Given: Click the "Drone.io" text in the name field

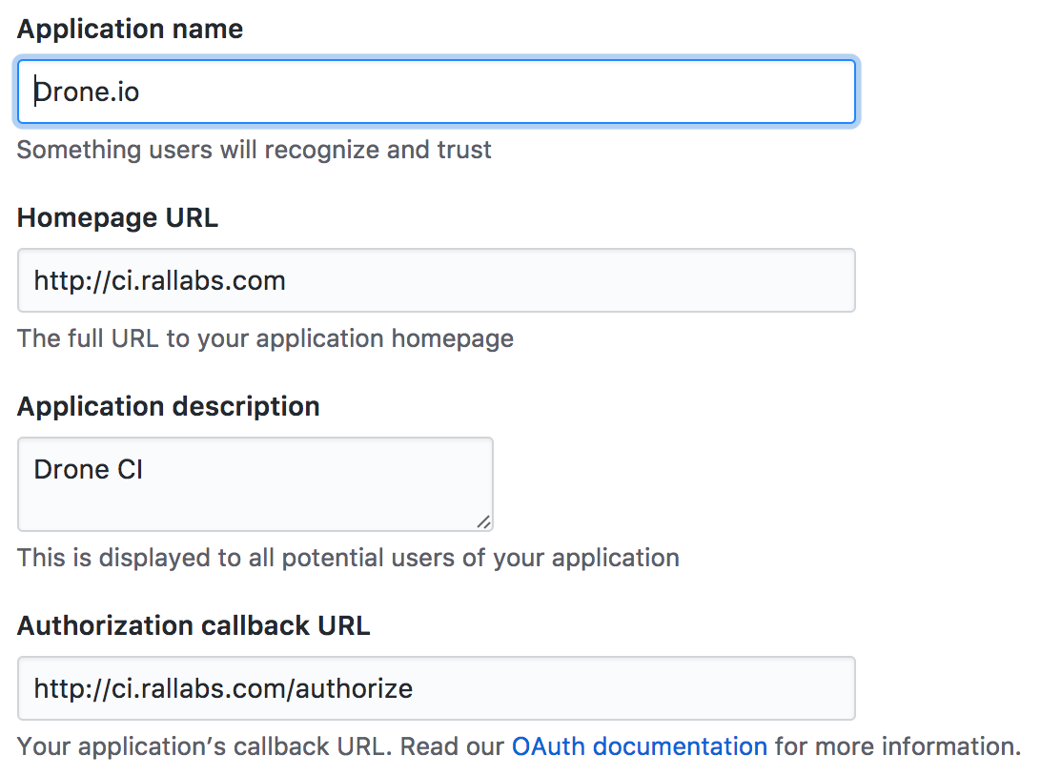Looking at the screenshot, I should tap(88, 92).
